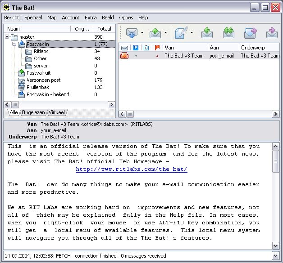Image resolution: width=283 pixels, height=263 pixels.
Task: Open the Prullenbak trash folder
Action: click(x=37, y=87)
